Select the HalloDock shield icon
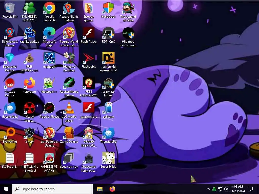259x194 pixels. tap(108, 8)
